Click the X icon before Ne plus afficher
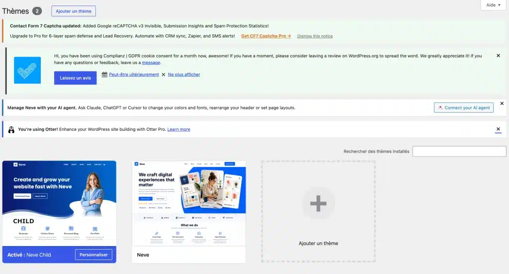 [164, 75]
